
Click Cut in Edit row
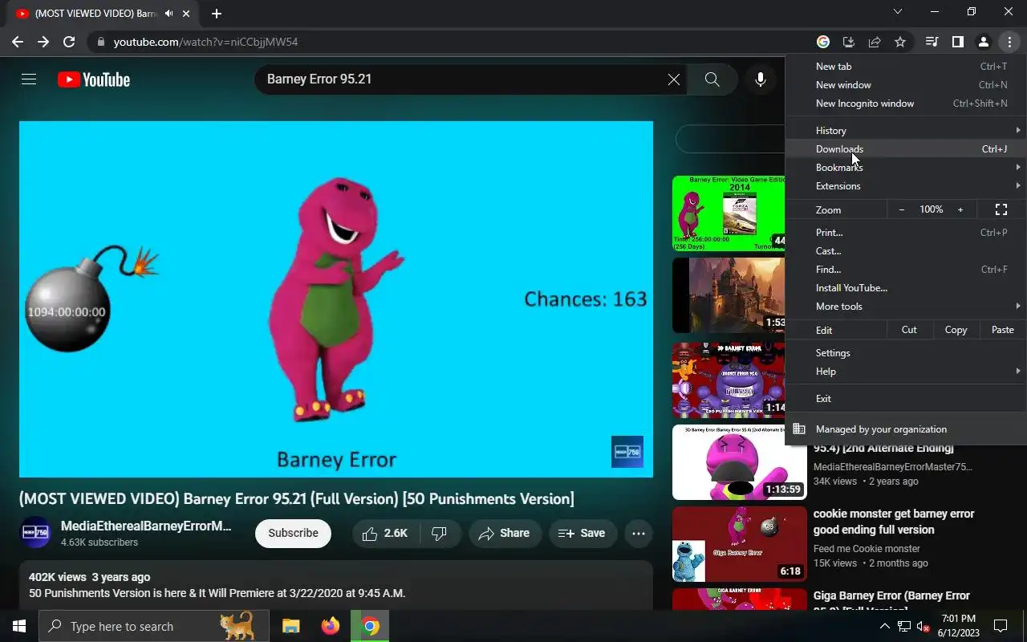[909, 330]
